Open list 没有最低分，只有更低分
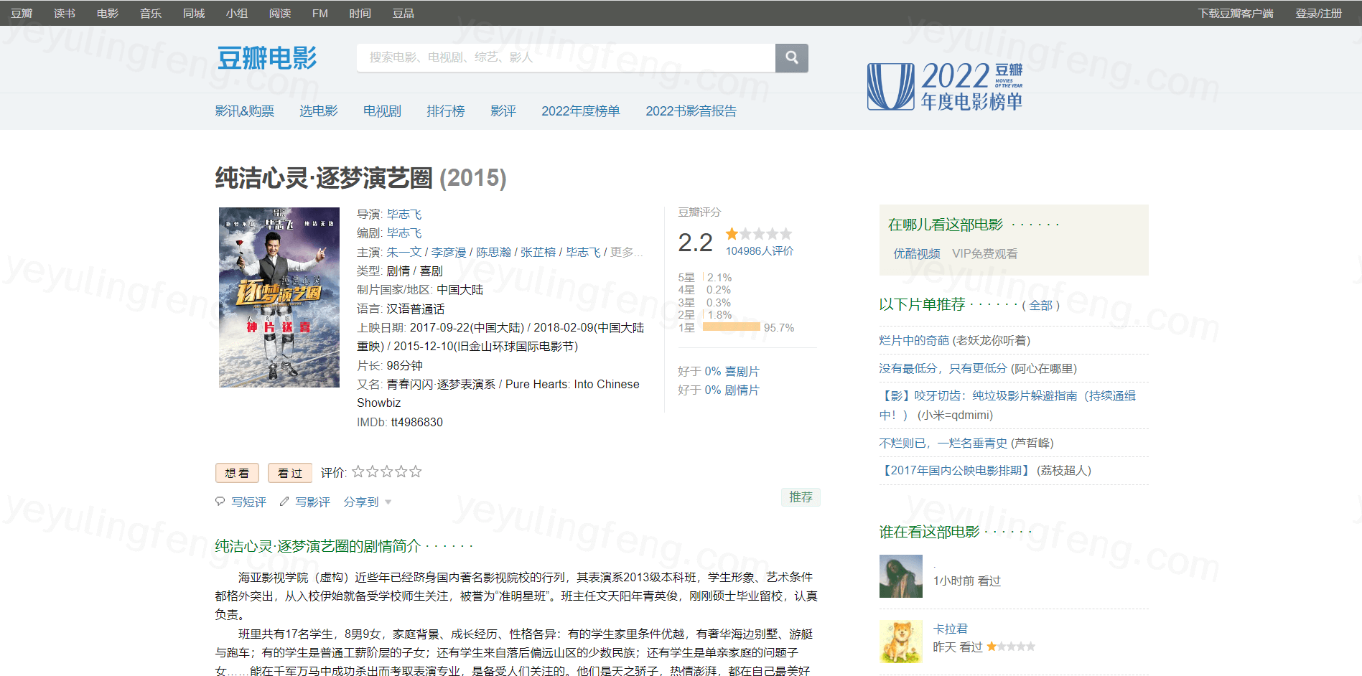The height and width of the screenshot is (676, 1362). click(943, 368)
